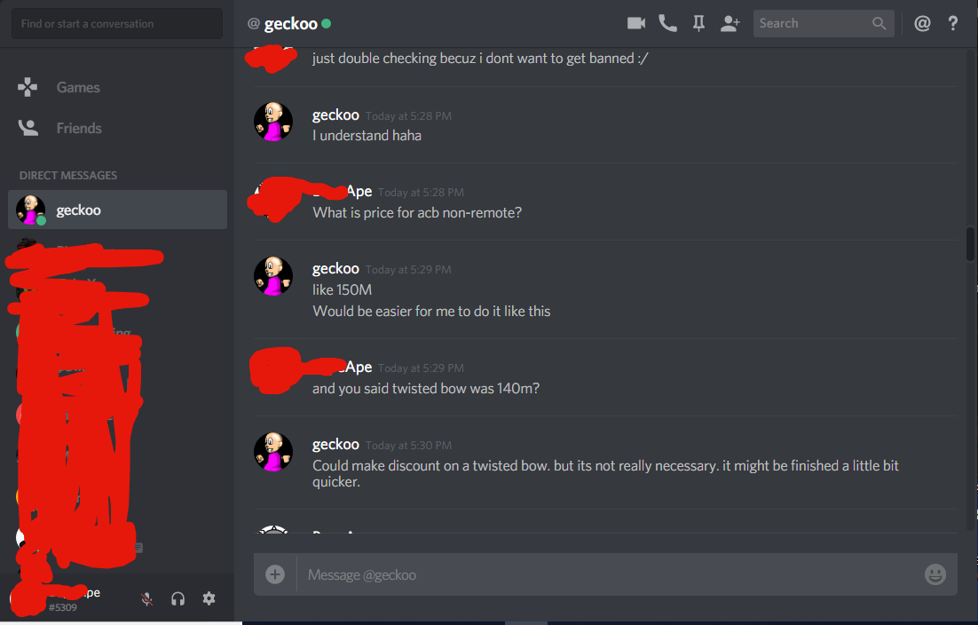Open pinned messages via the pin icon

(698, 24)
